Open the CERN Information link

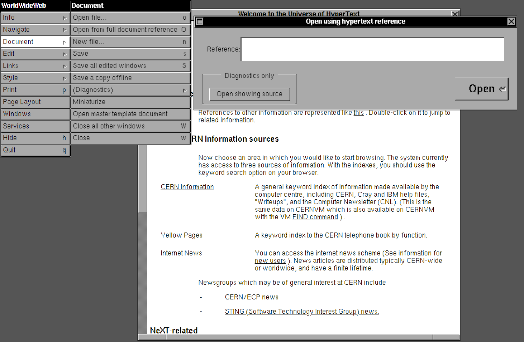coord(187,187)
